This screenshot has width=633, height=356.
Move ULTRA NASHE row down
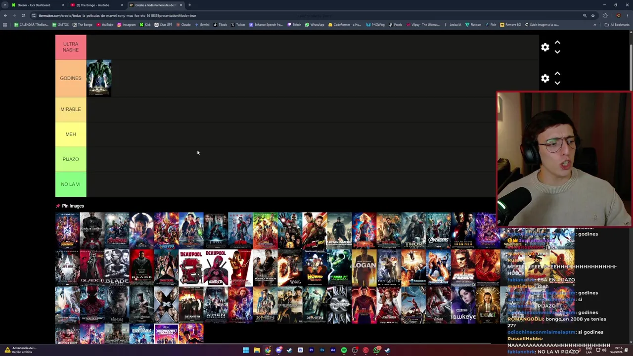pyautogui.click(x=557, y=52)
